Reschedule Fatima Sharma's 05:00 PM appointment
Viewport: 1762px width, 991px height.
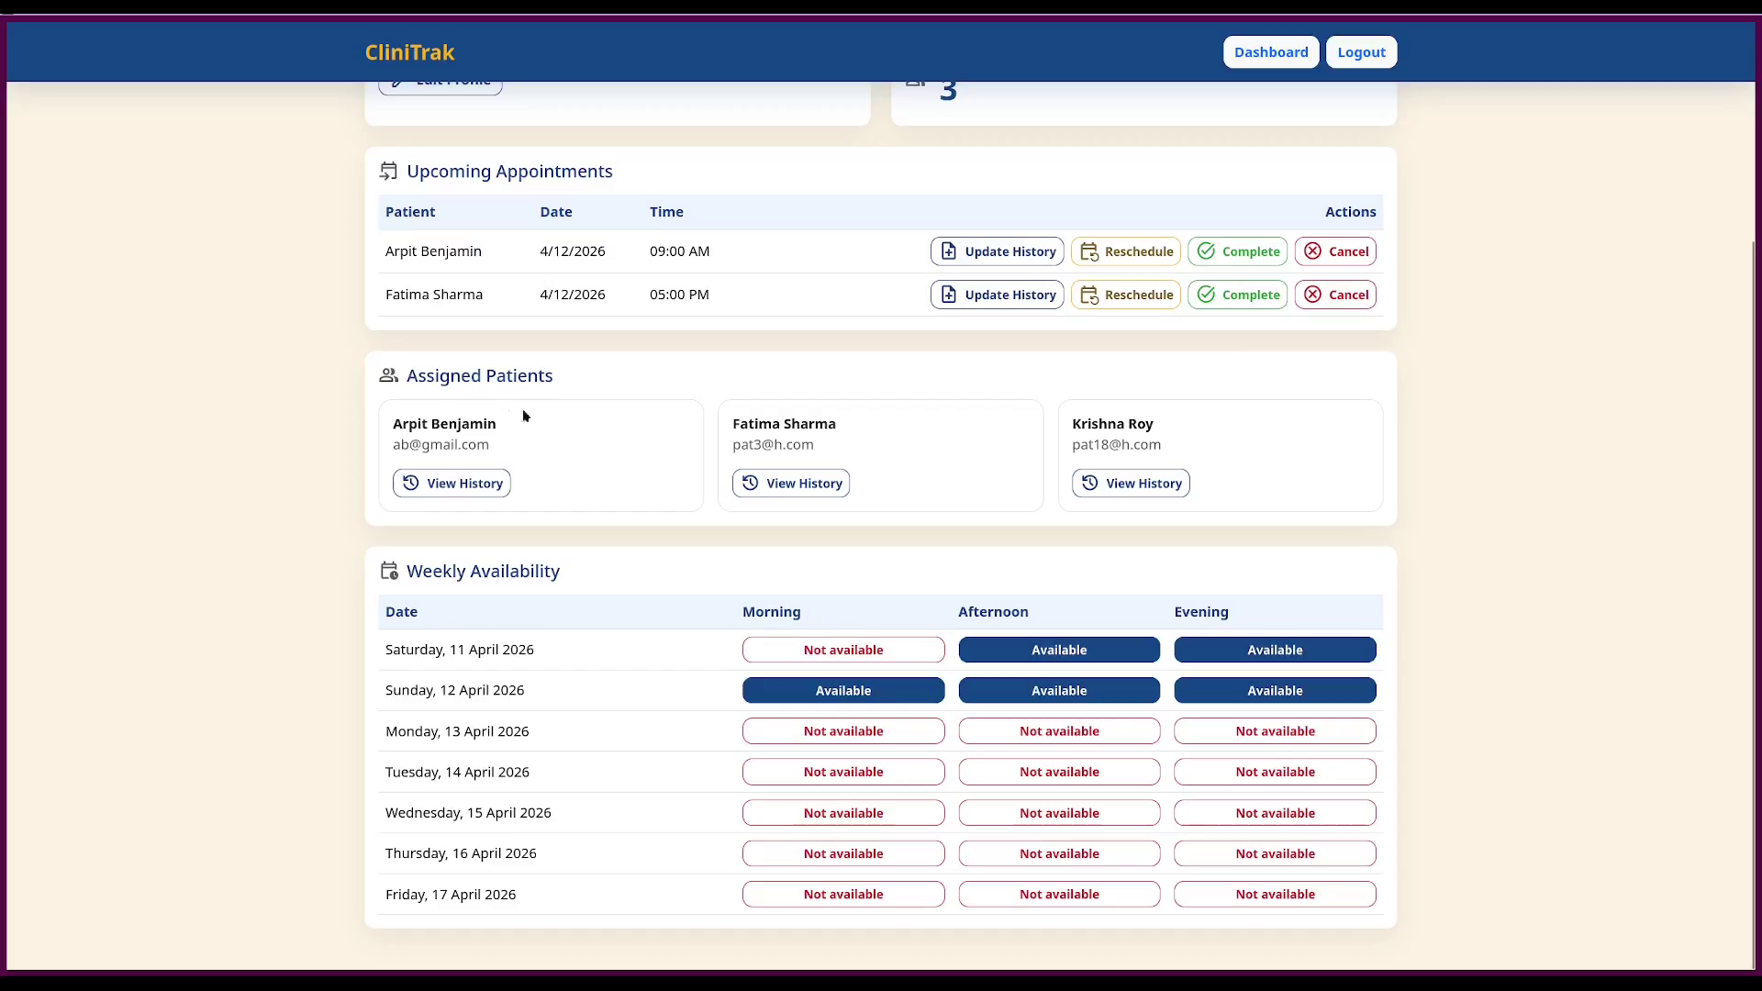[1125, 295]
